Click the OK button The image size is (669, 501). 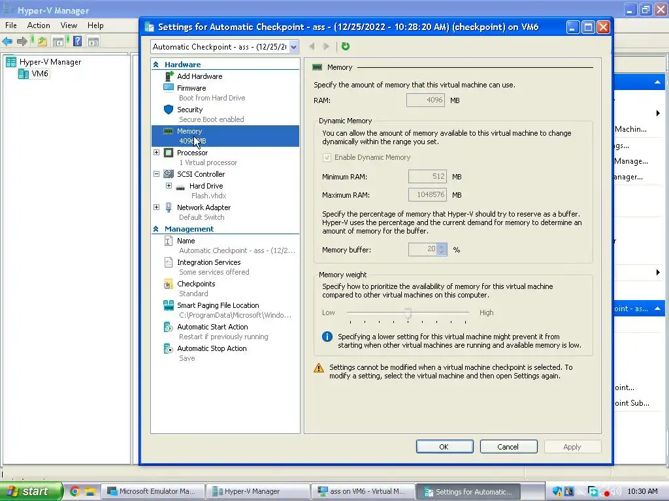click(x=444, y=447)
